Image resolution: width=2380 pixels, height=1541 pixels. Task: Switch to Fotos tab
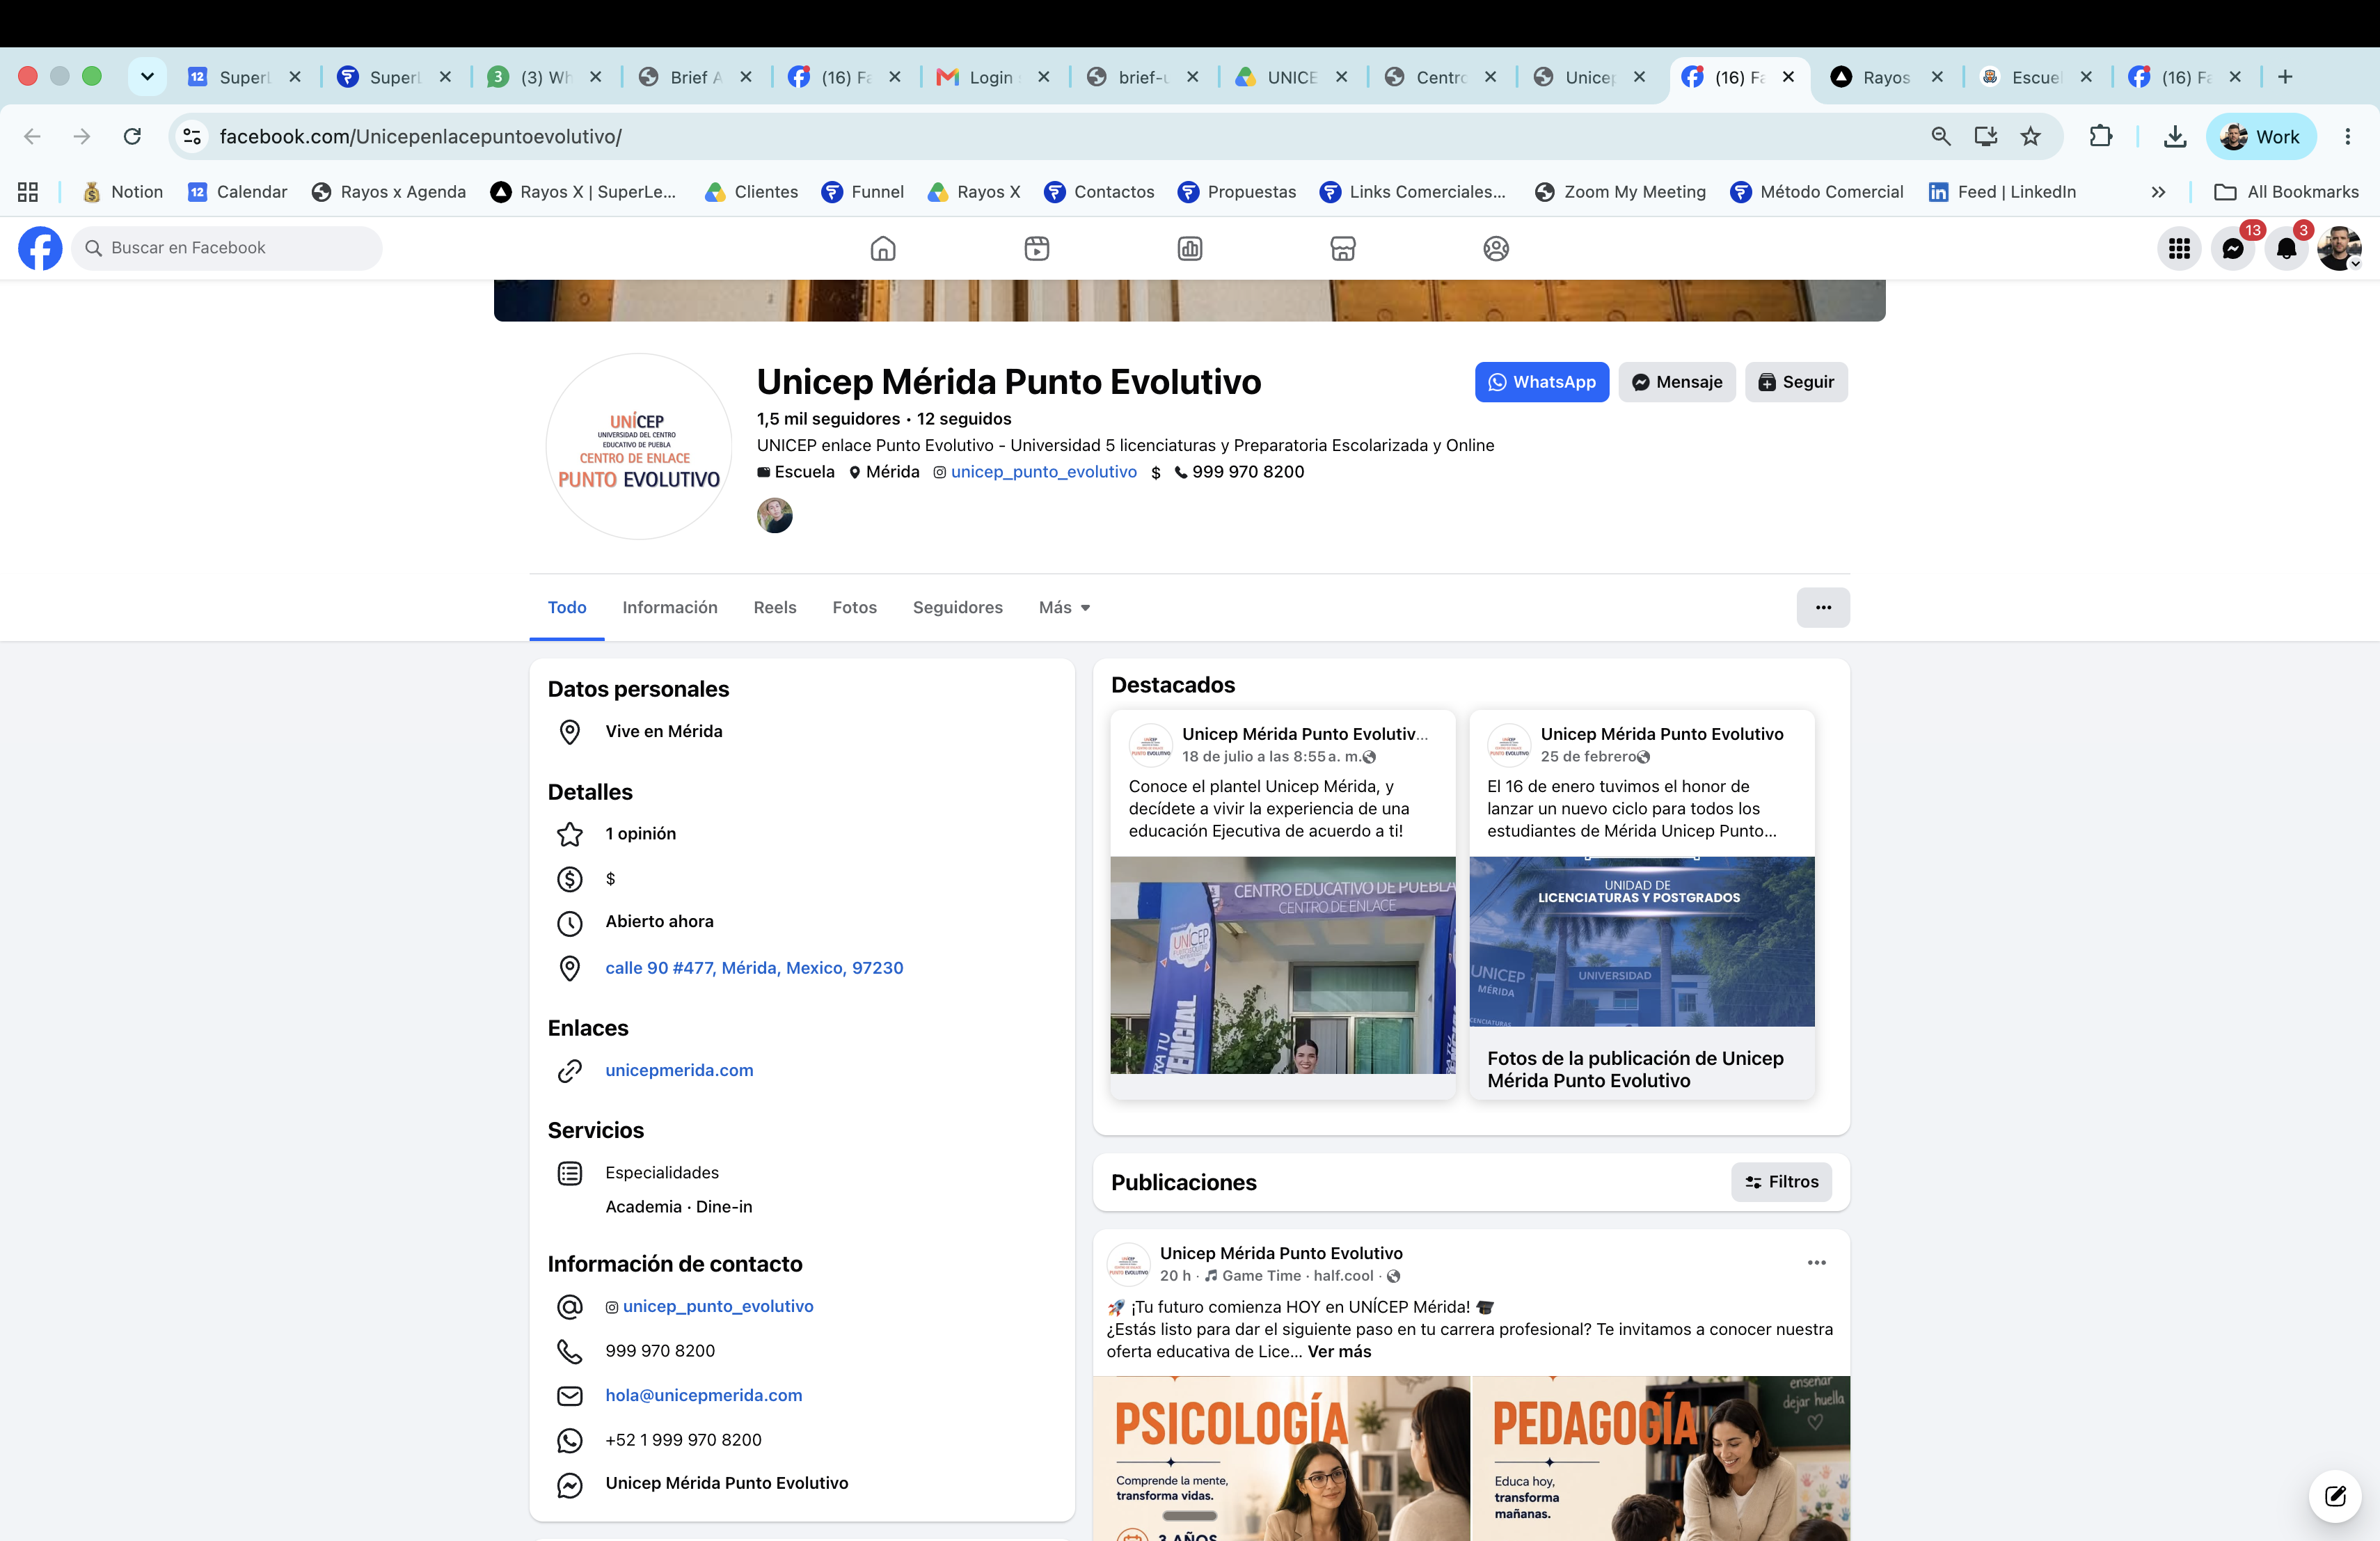click(x=854, y=607)
